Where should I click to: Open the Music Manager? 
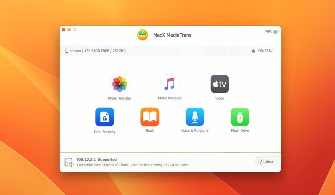pyautogui.click(x=169, y=83)
